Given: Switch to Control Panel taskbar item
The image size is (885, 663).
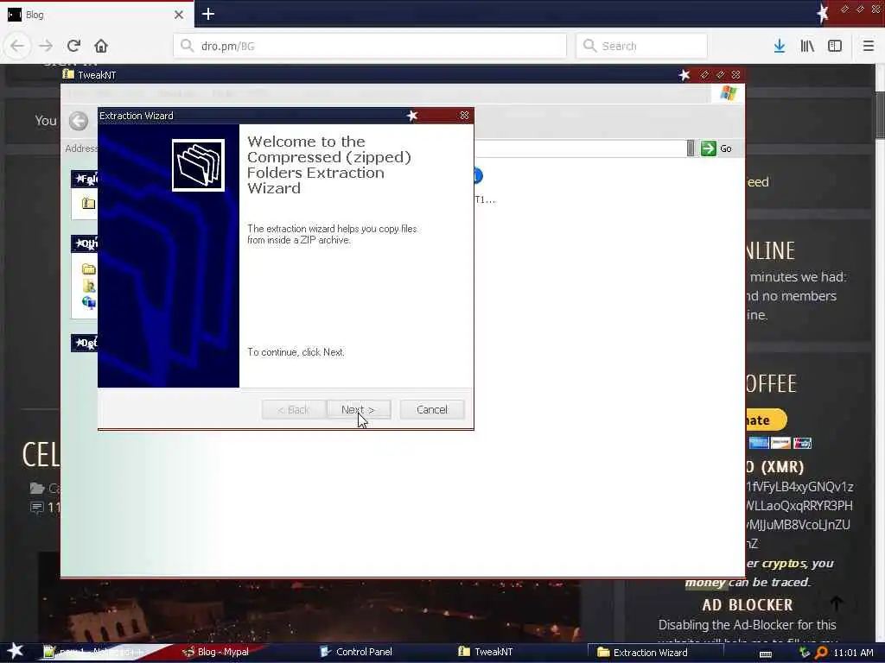Looking at the screenshot, I should point(355,652).
